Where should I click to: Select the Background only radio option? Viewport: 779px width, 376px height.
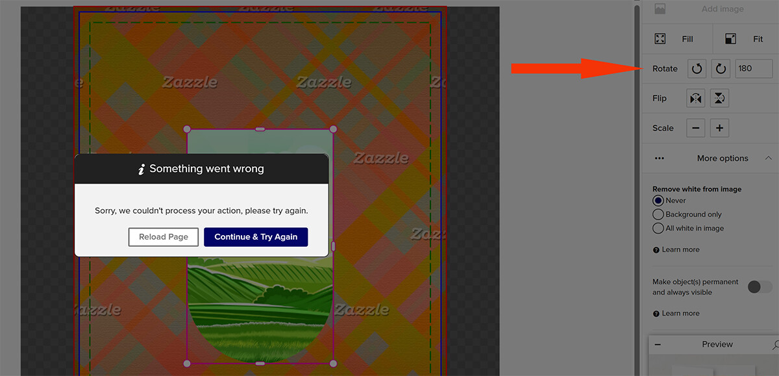(658, 214)
